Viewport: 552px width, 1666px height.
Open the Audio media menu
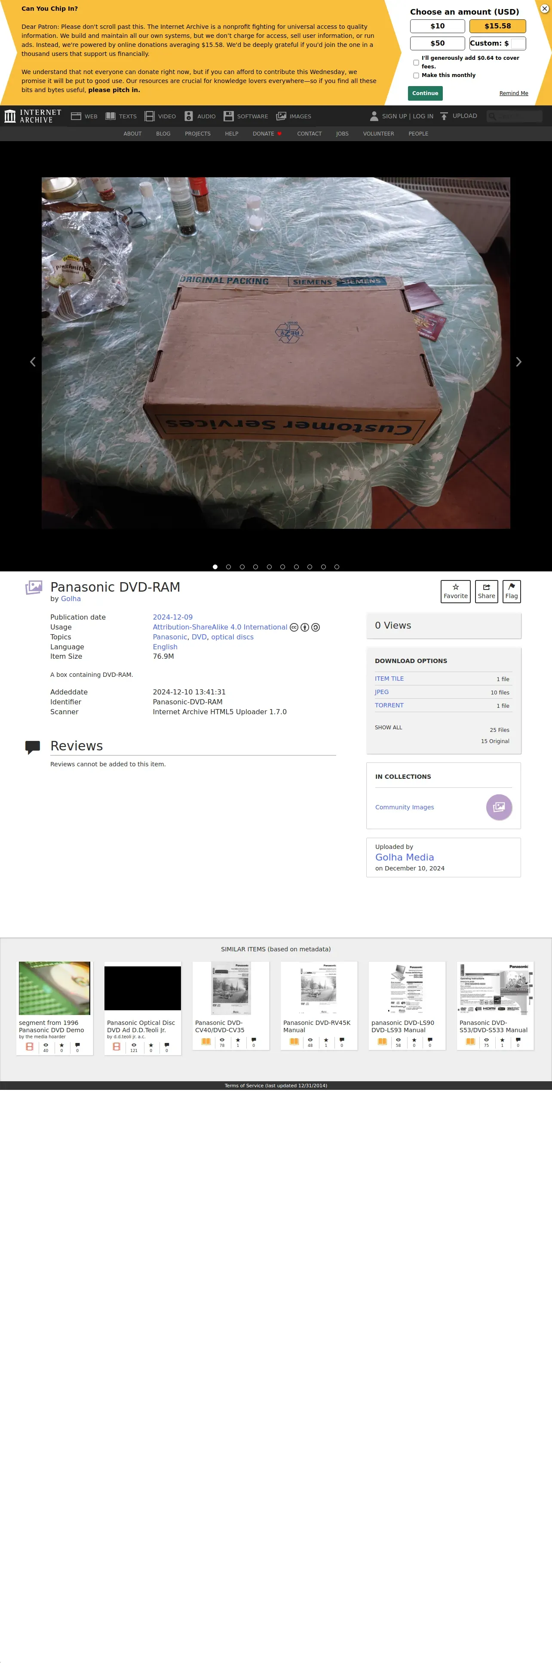click(x=200, y=117)
